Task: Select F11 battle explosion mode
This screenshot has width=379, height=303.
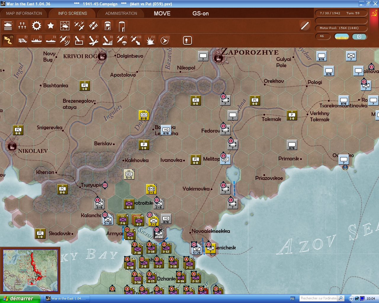Action: click(x=150, y=40)
